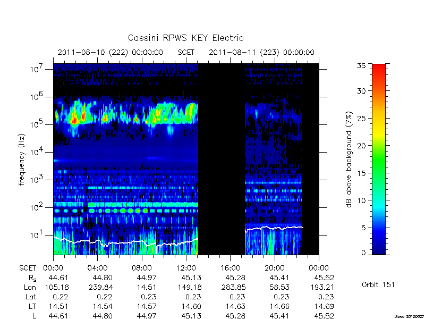The image size is (425, 319).
Task: Click the LT value 14.60
Action: [191, 306]
